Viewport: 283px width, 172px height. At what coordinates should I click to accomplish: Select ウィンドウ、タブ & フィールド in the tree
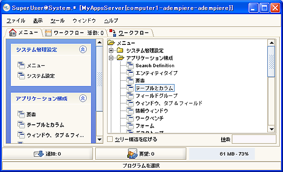point(169,103)
